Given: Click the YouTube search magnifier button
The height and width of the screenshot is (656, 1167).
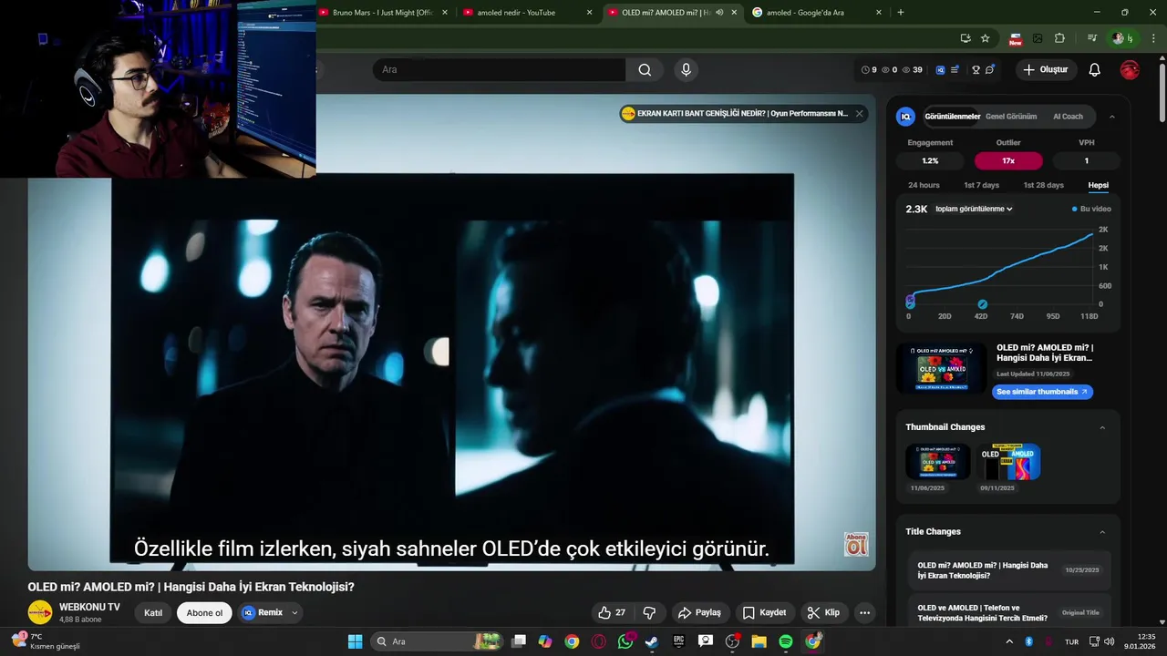Looking at the screenshot, I should (645, 70).
